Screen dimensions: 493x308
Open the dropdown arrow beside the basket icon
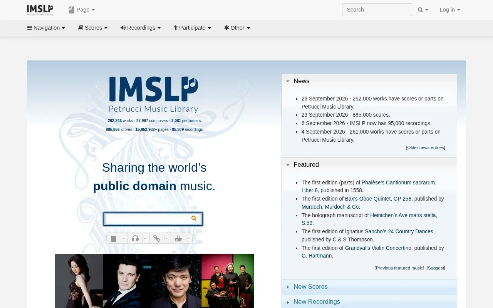point(188,238)
